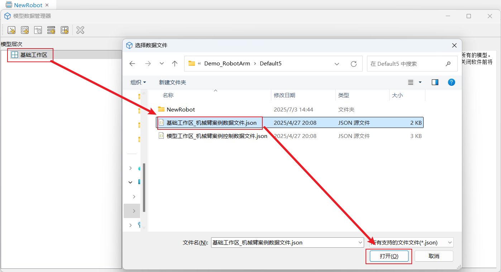Click 新建文件夹 to create a folder

pos(172,82)
